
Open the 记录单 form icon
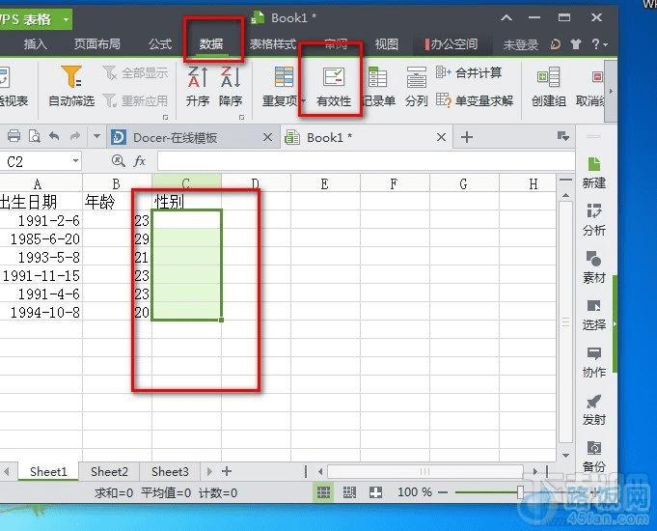click(x=378, y=77)
